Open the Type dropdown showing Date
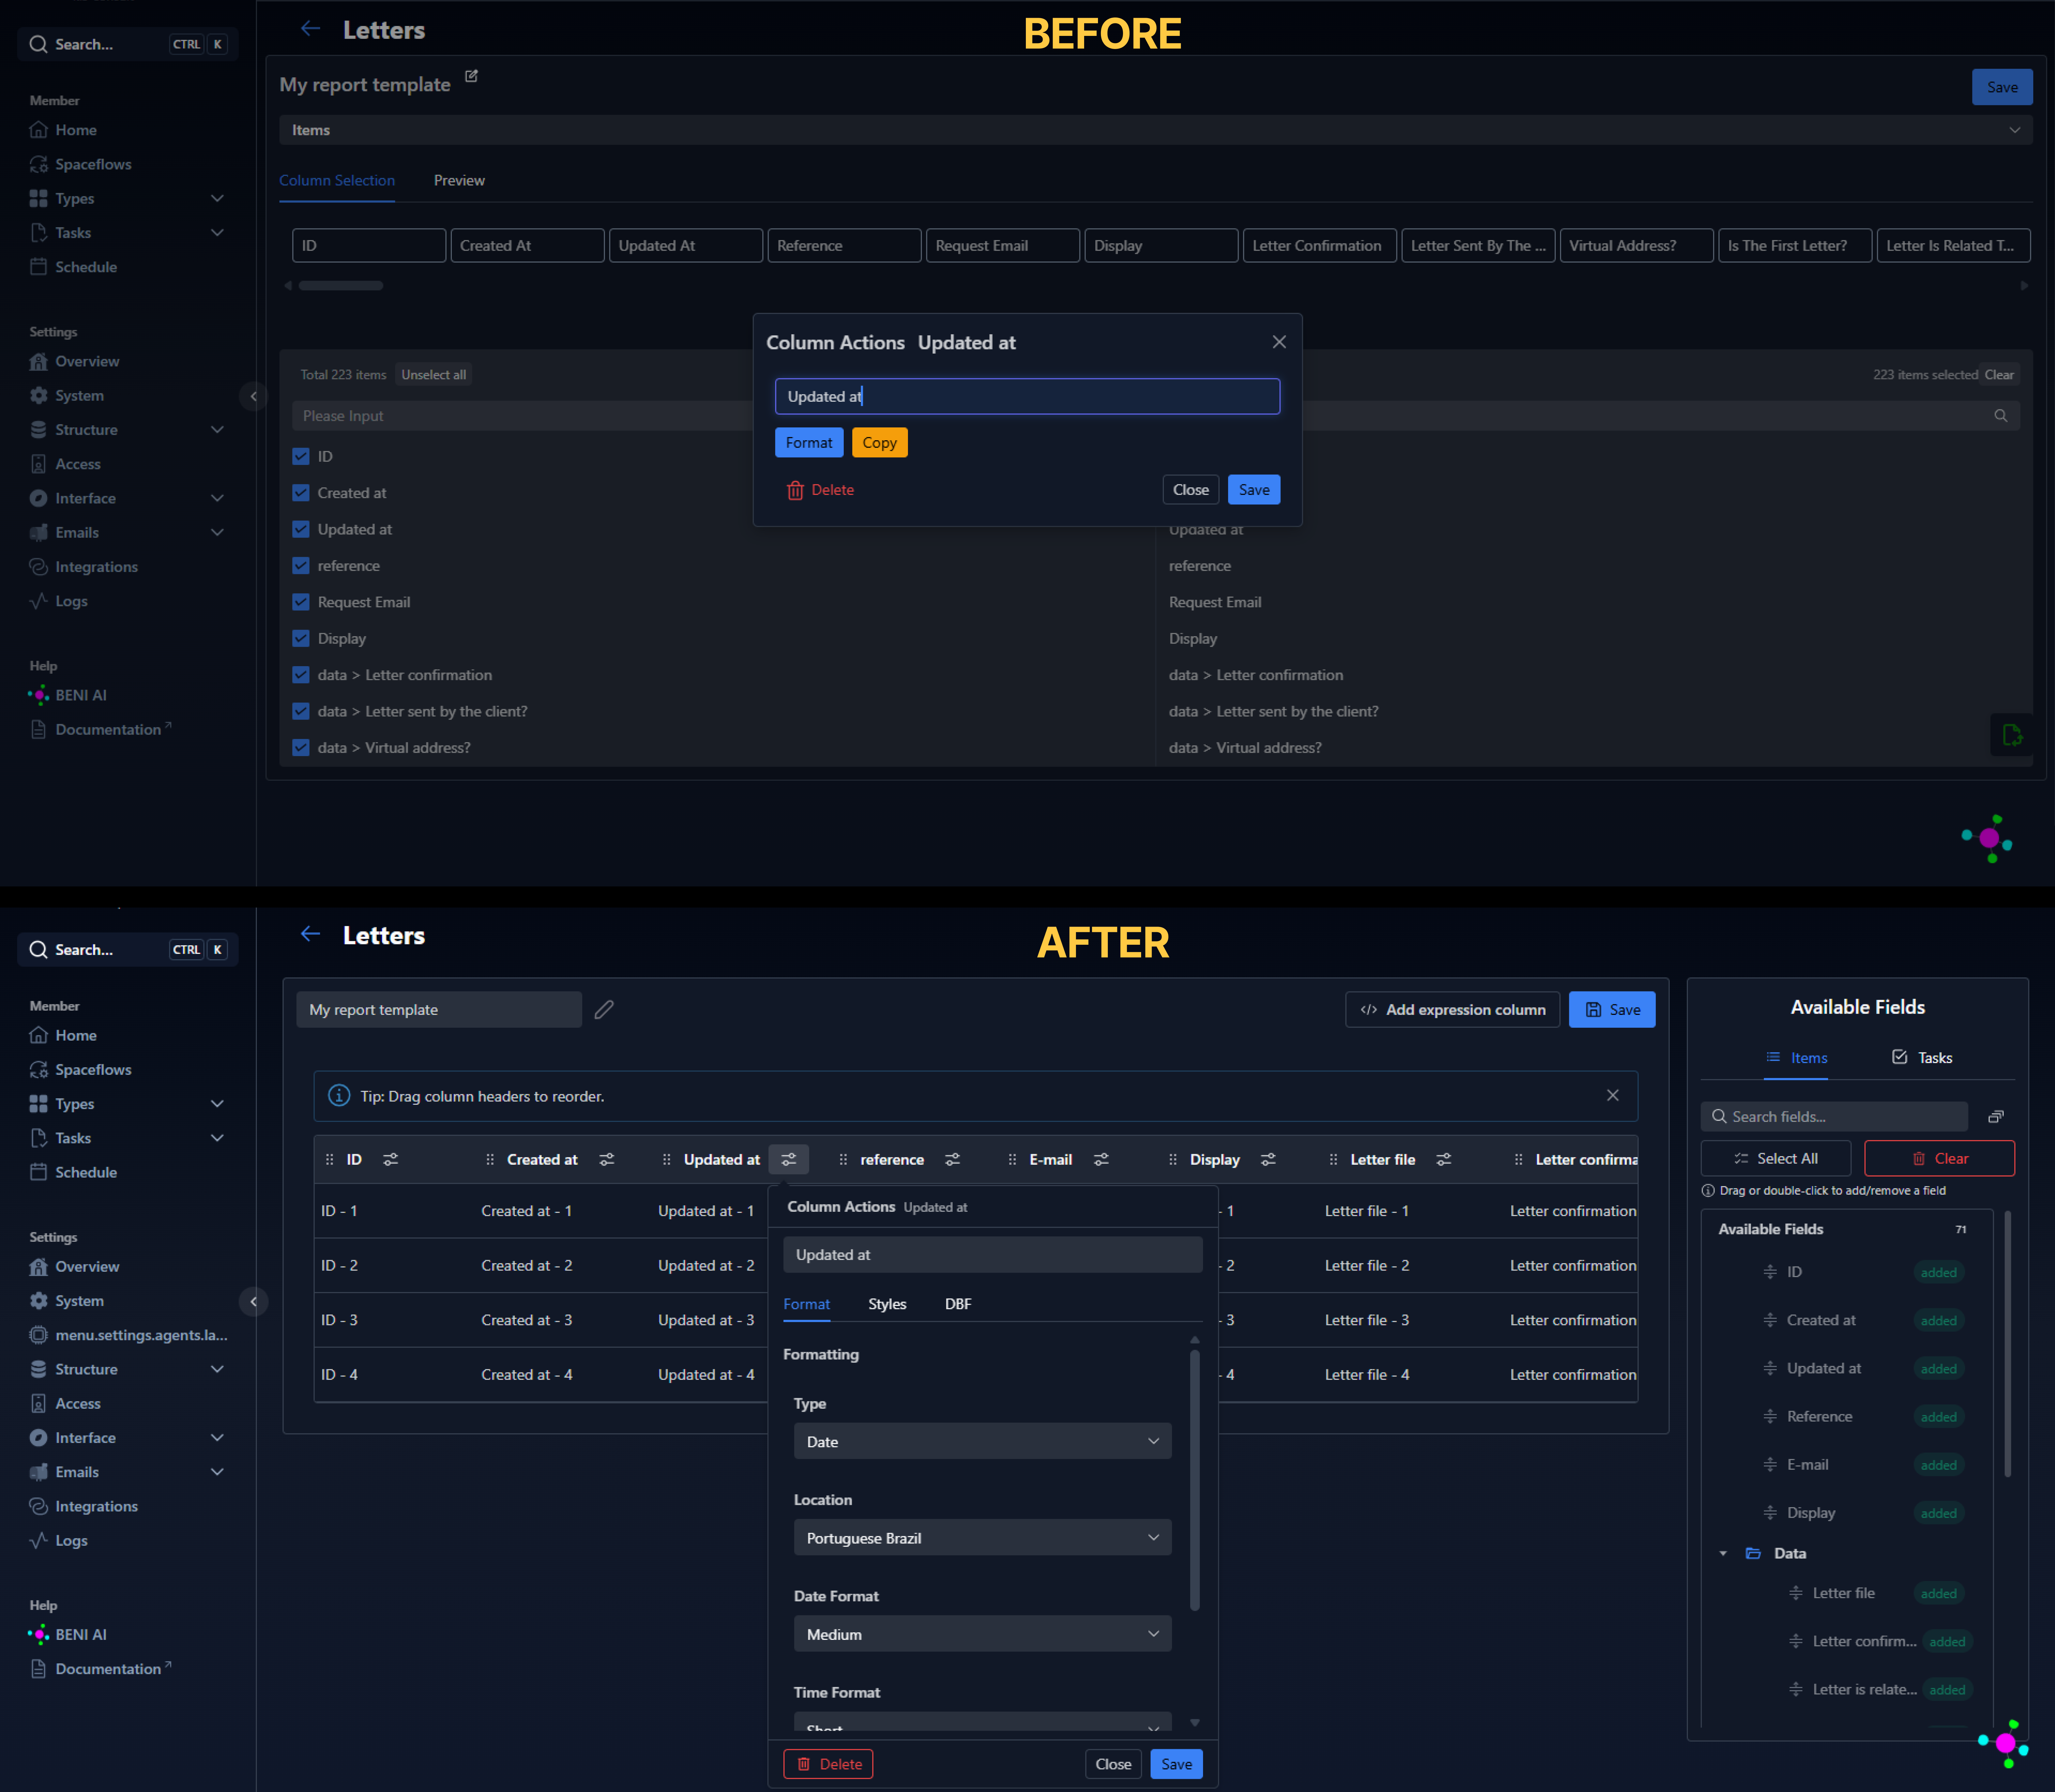Viewport: 2055px width, 1792px height. (x=982, y=1442)
